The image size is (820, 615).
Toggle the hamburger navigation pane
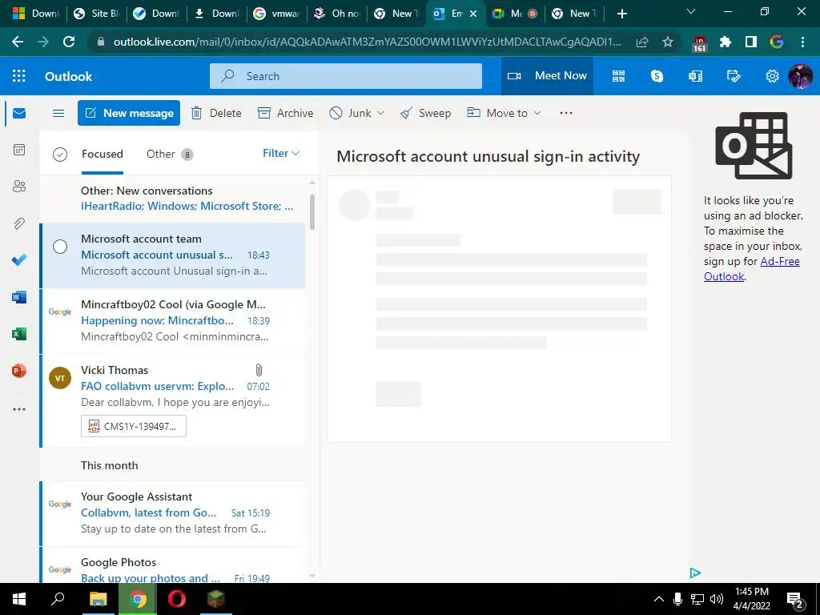(58, 113)
